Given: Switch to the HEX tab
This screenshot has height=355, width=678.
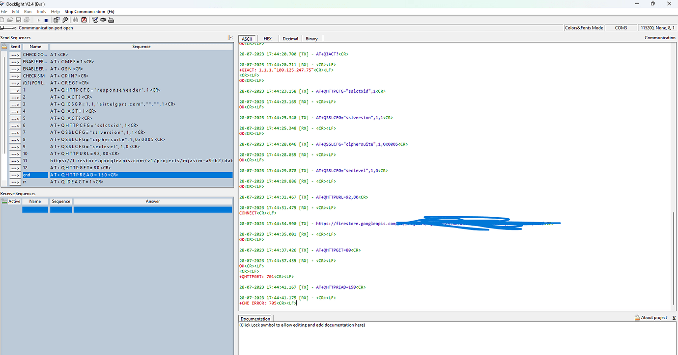Looking at the screenshot, I should [267, 39].
